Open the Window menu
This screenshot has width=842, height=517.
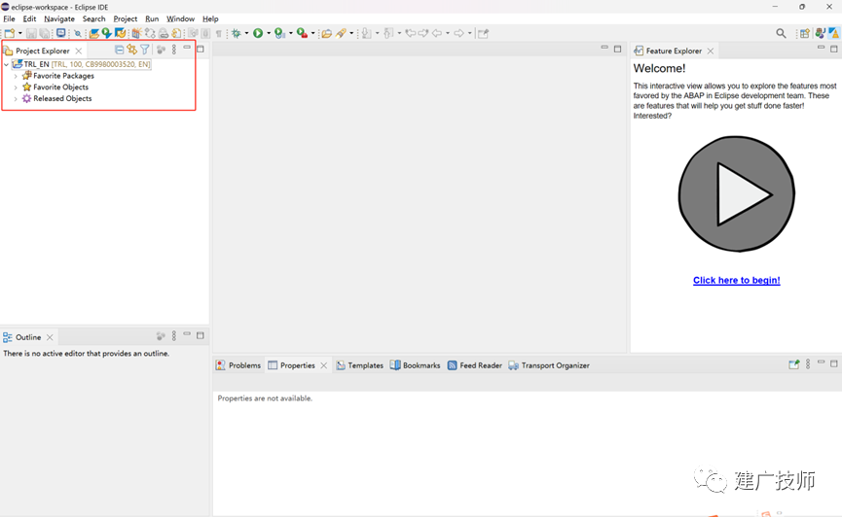click(x=180, y=18)
